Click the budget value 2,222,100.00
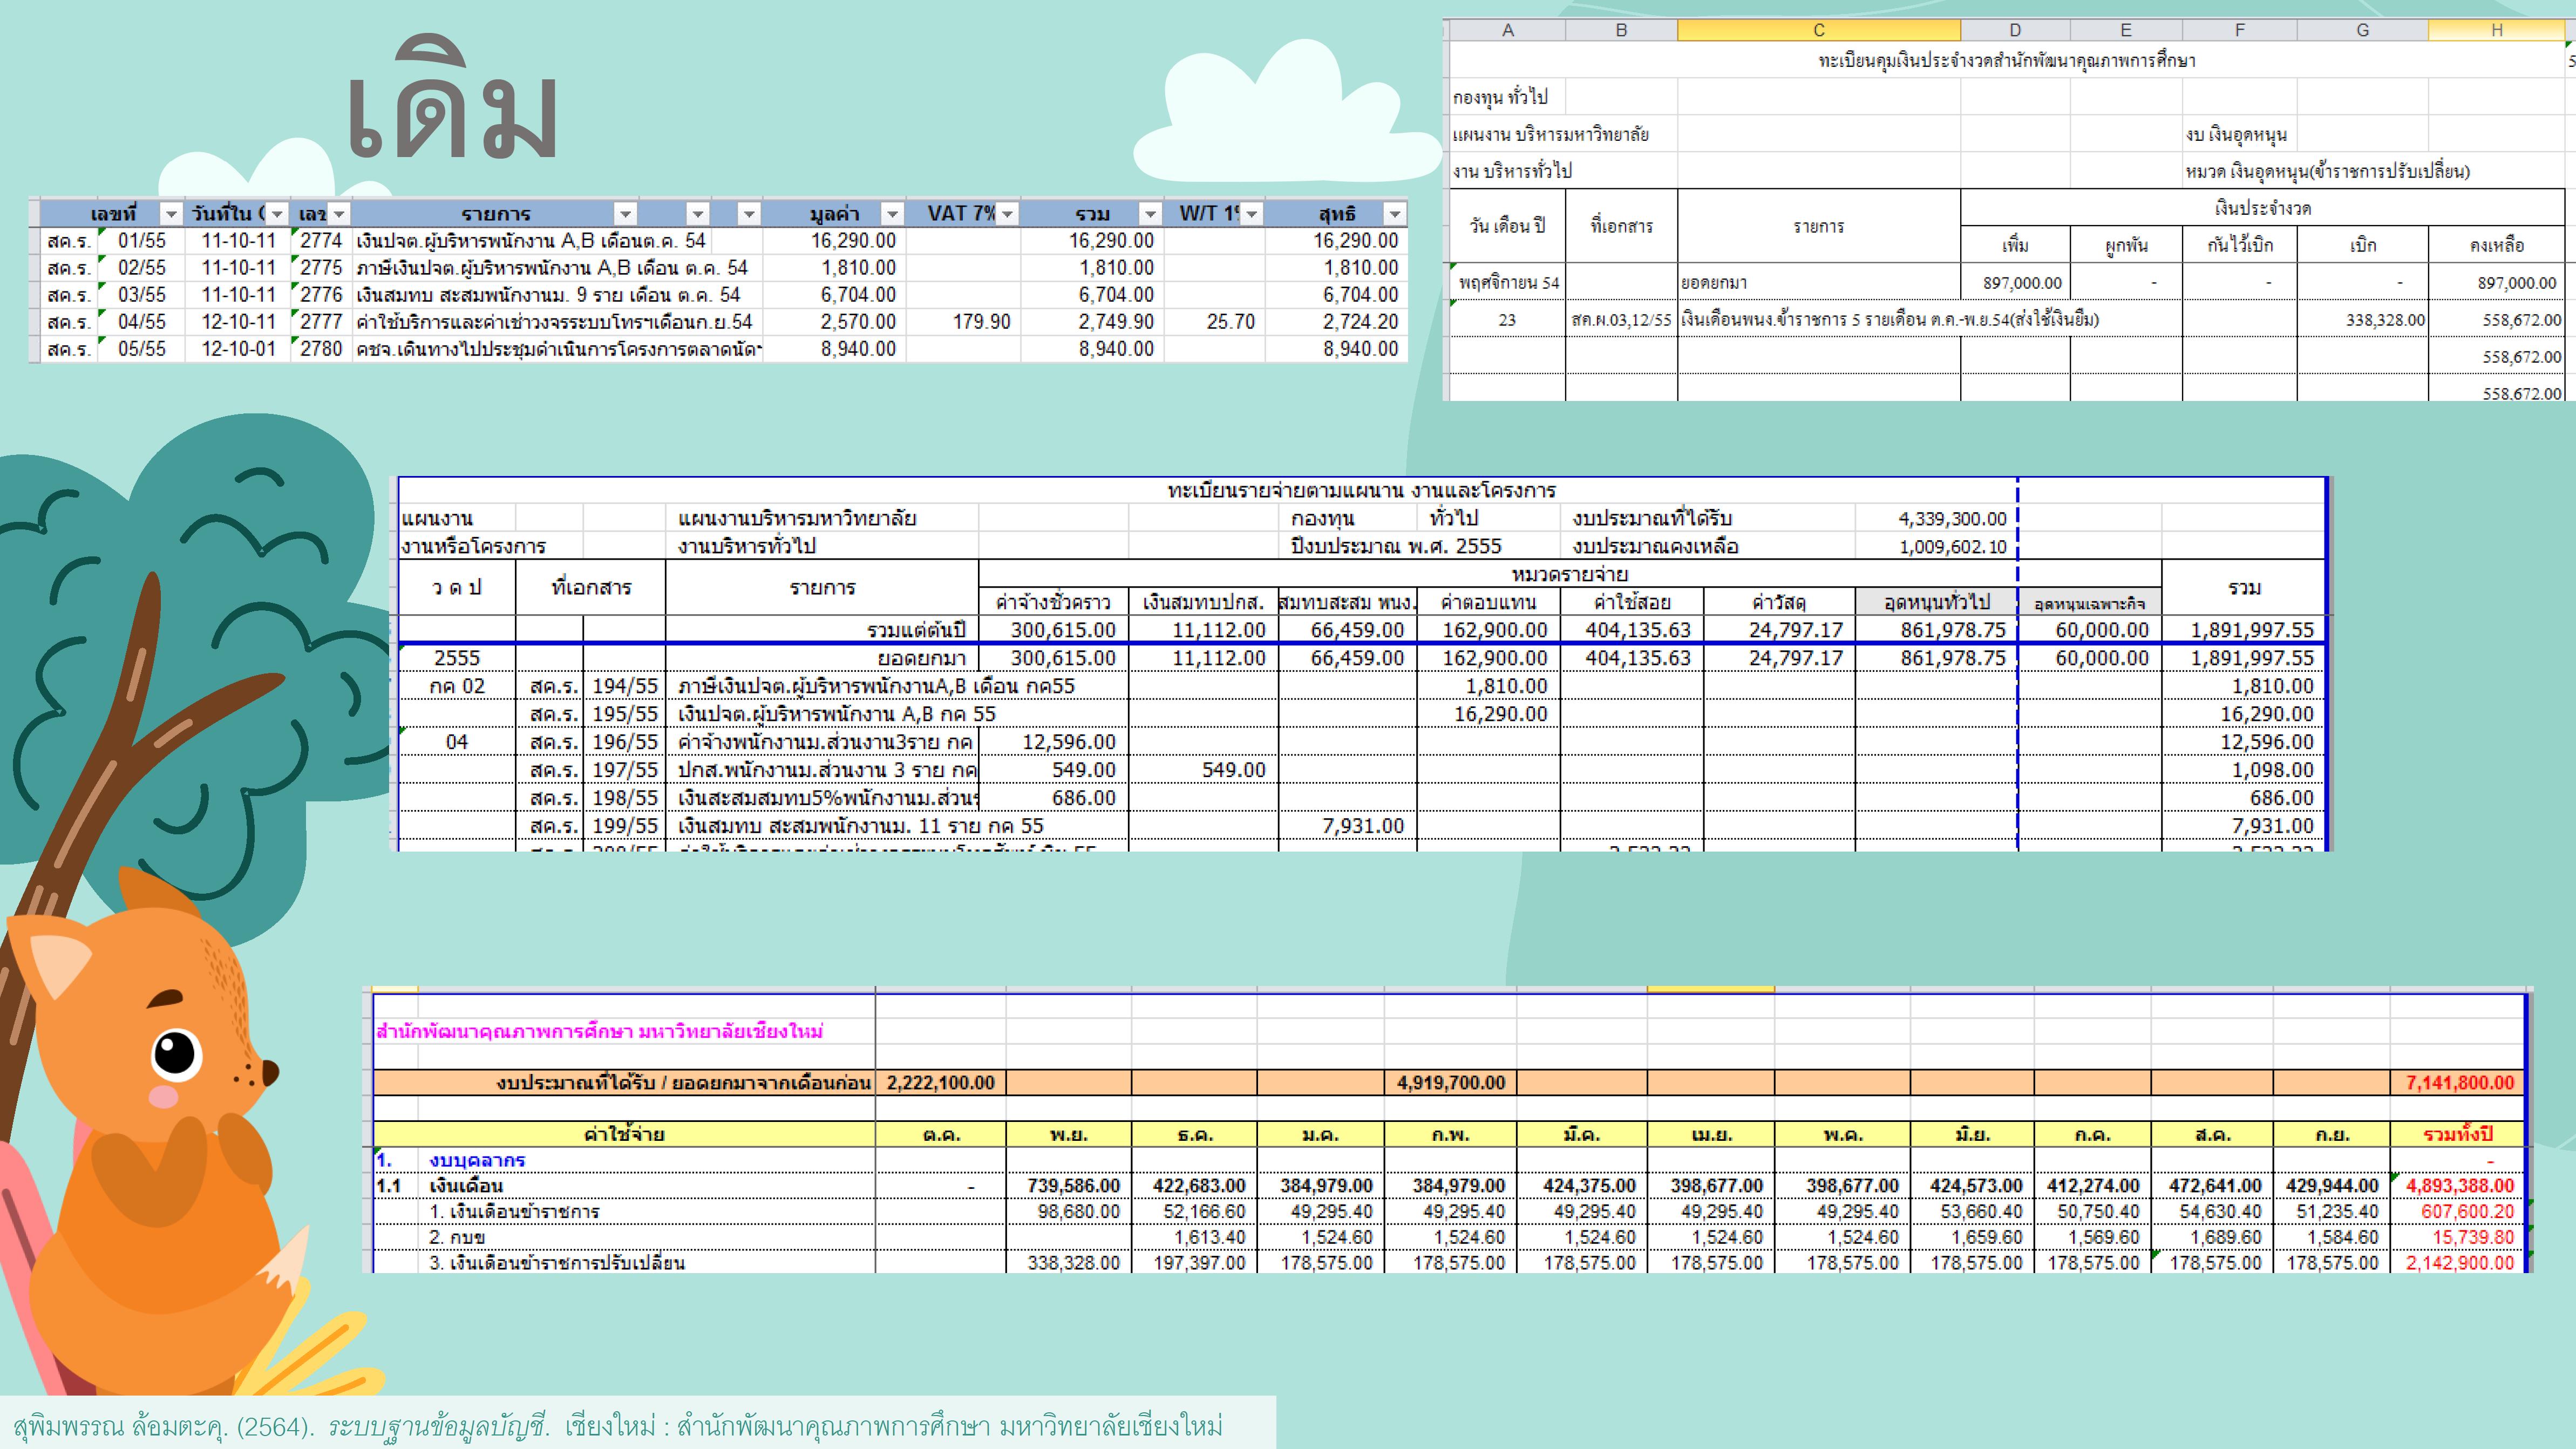Viewport: 2576px width, 1449px height. [x=940, y=1083]
